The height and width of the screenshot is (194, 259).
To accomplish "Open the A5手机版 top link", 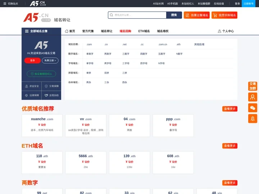I will [172, 4].
